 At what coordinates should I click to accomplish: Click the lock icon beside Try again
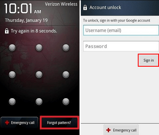click(7, 31)
